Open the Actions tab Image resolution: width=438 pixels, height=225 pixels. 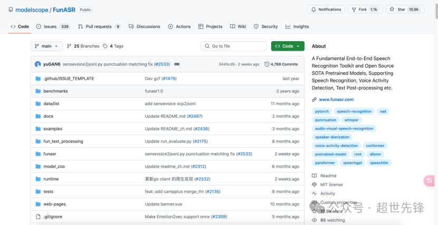click(179, 26)
